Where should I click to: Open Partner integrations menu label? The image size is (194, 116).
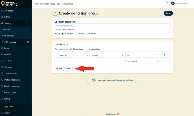(12, 80)
